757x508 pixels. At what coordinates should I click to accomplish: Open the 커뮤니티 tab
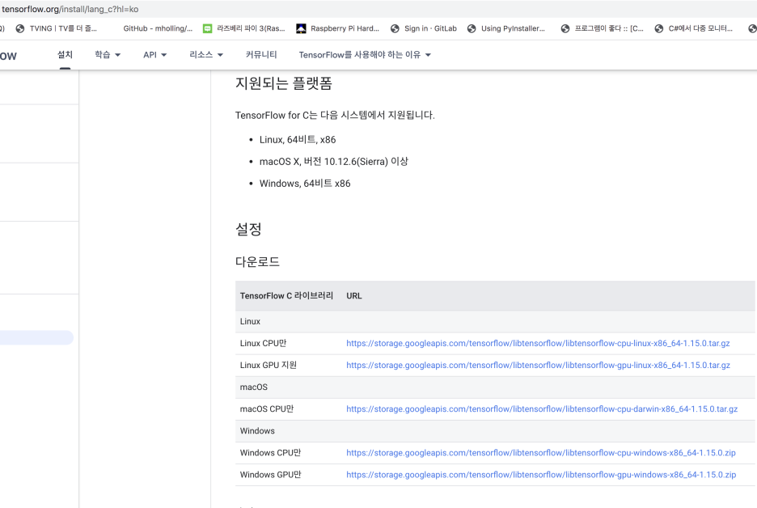[261, 54]
